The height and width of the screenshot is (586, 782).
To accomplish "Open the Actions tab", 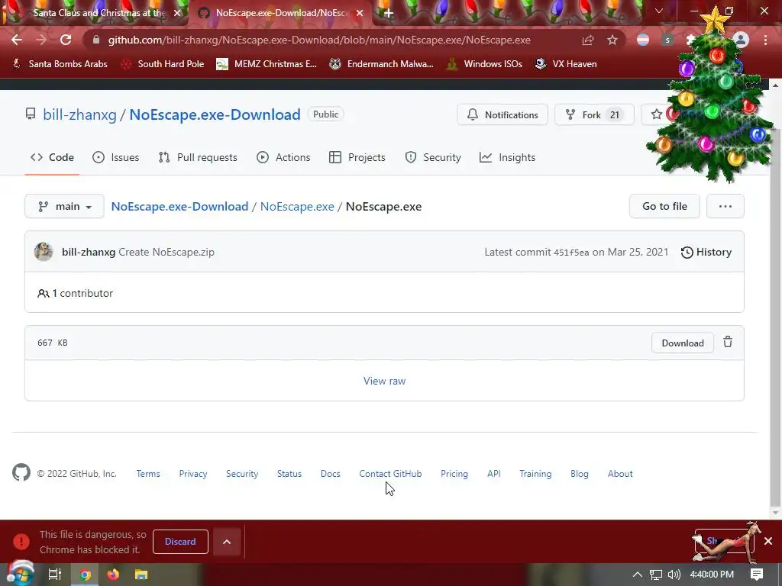I will (283, 157).
